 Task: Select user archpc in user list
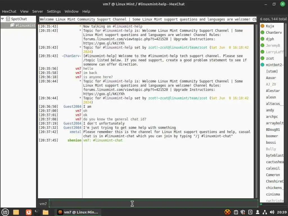[x=272, y=117]
